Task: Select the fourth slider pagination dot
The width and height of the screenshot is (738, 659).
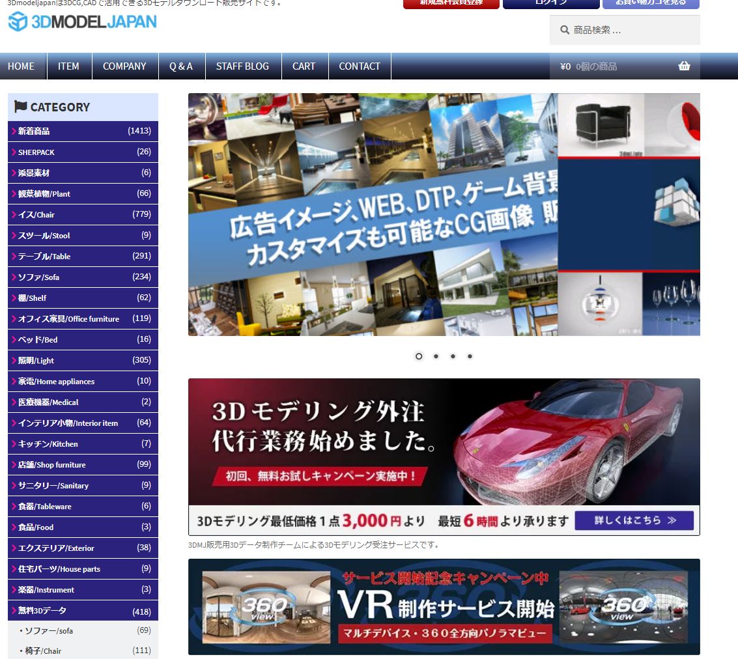Action: 470,356
